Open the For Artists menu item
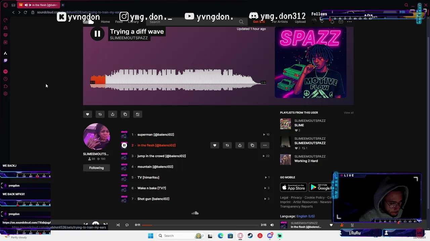 [x=280, y=22]
